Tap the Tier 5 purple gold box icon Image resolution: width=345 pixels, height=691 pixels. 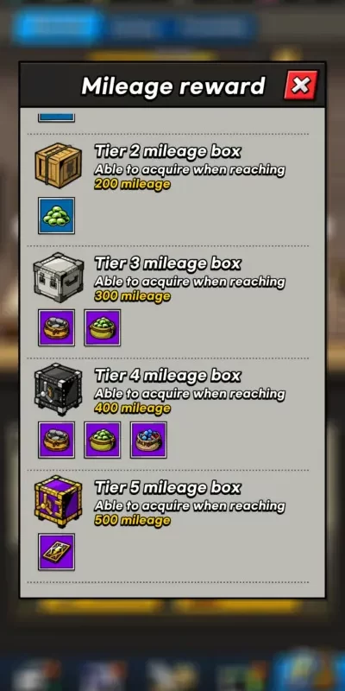[x=58, y=502]
